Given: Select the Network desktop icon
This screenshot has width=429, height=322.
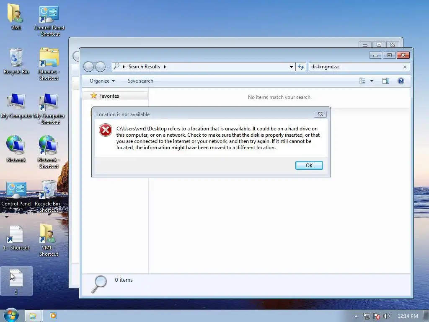Looking at the screenshot, I should 16,149.
